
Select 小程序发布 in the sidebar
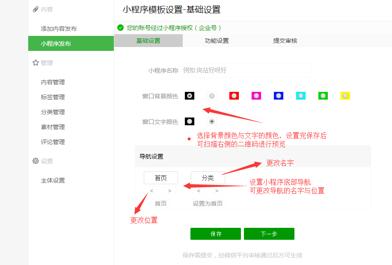[x=71, y=44]
